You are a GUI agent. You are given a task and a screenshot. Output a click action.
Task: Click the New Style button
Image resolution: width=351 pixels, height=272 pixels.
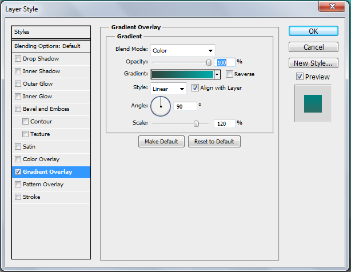(313, 63)
